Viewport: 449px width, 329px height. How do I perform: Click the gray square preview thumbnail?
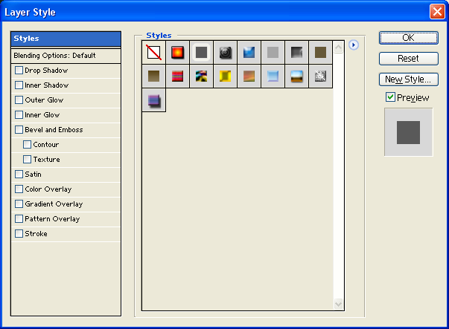[x=408, y=132]
